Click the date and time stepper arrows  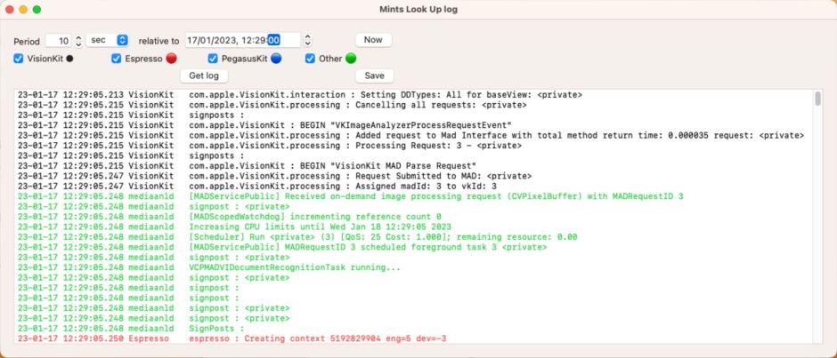308,40
